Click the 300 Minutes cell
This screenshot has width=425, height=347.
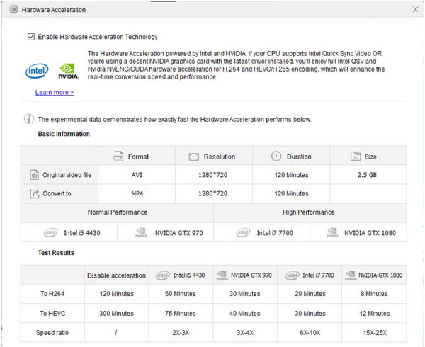(116, 314)
